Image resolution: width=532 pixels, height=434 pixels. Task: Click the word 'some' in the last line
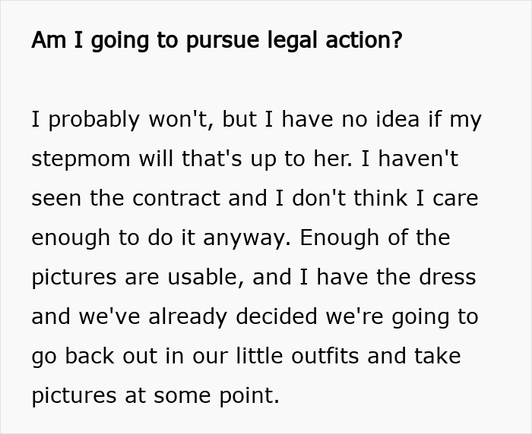(x=182, y=396)
